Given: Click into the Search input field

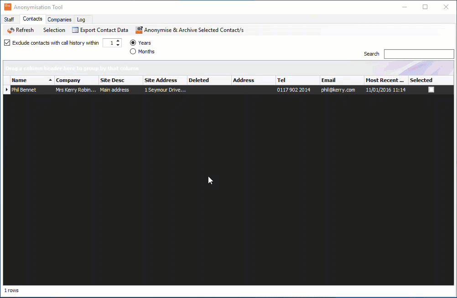Looking at the screenshot, I should (419, 54).
